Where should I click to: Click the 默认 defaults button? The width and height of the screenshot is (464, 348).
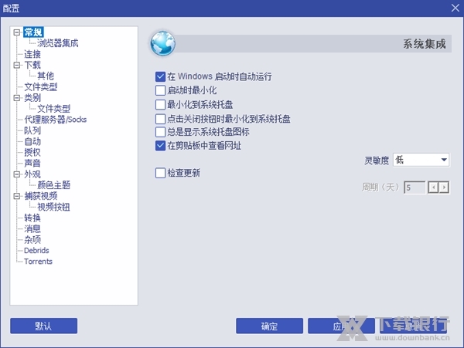pos(44,326)
